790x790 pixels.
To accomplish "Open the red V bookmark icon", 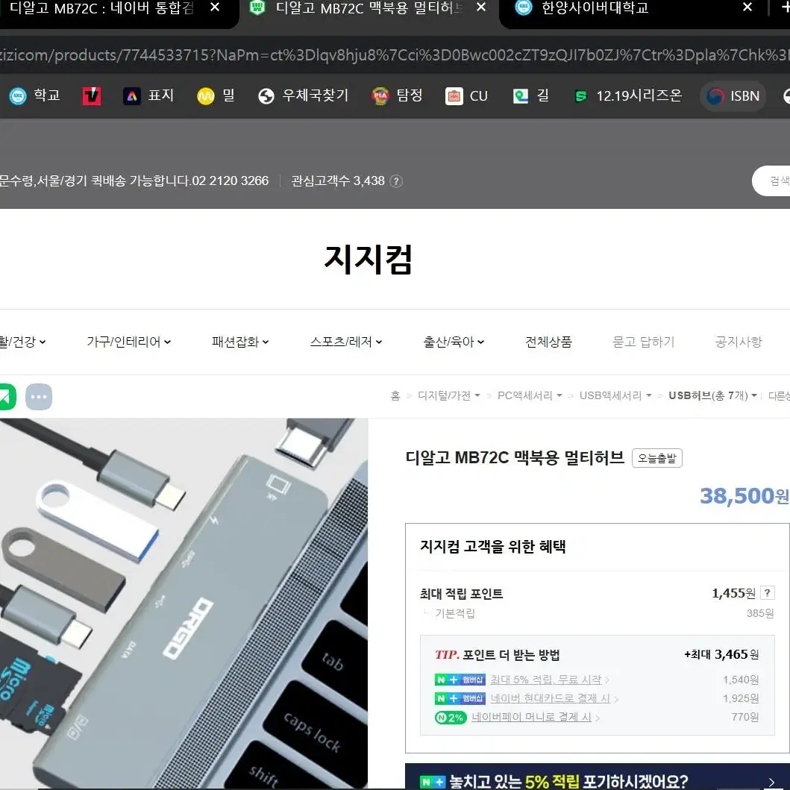I will click(x=92, y=95).
